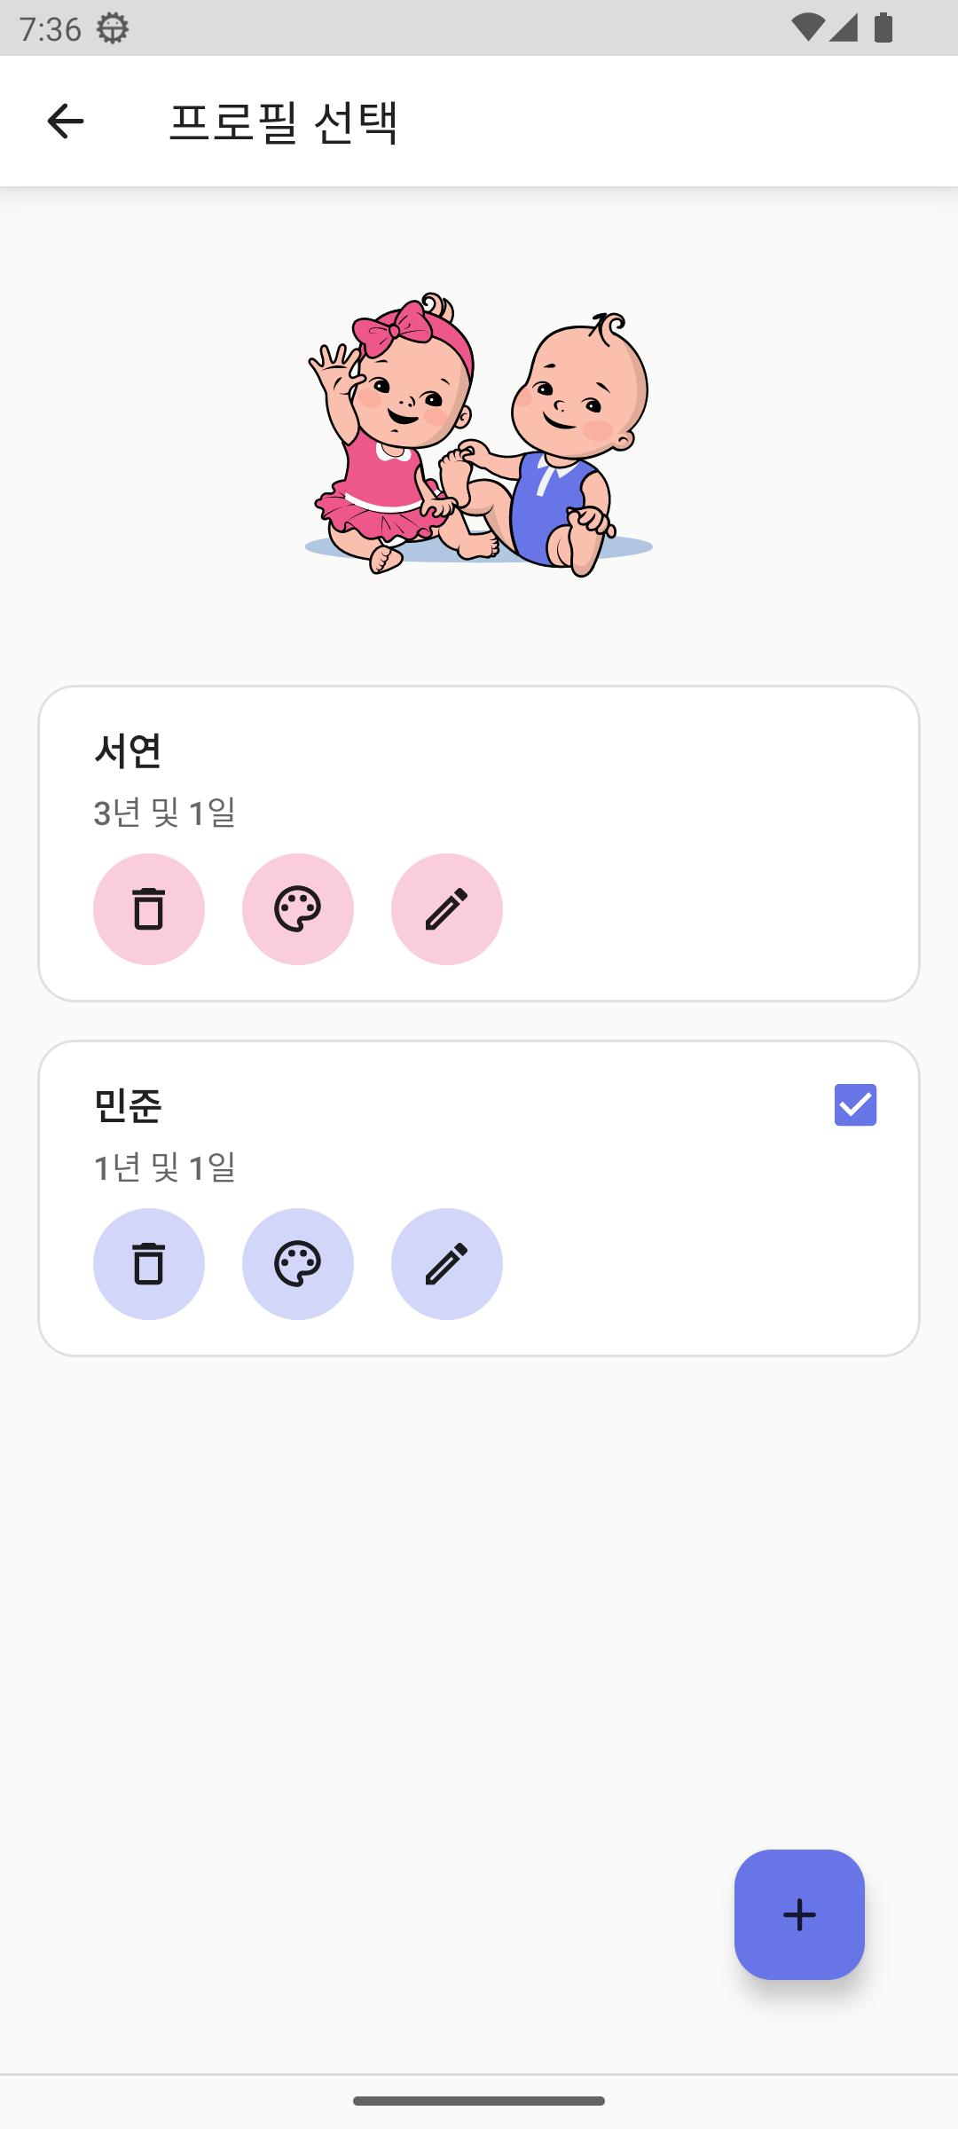The image size is (958, 2129).
Task: Open the settings gear in status bar
Action: [113, 28]
